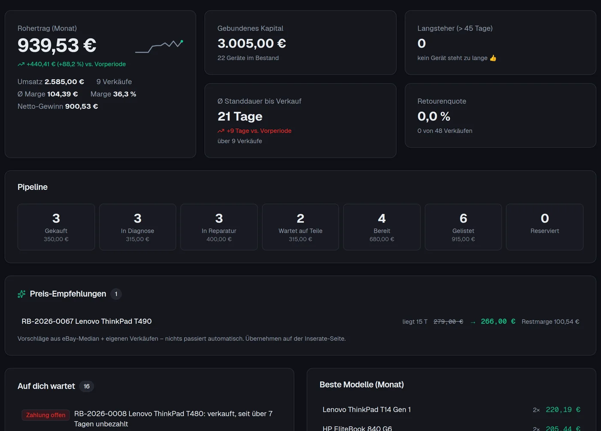Click '0 von 48 Verkäufen' text
601x431 pixels.
click(x=445, y=131)
